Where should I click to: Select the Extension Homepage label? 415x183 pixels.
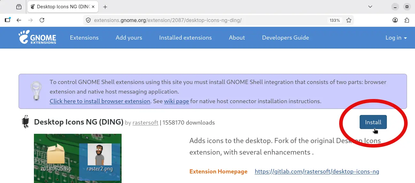pyautogui.click(x=219, y=172)
